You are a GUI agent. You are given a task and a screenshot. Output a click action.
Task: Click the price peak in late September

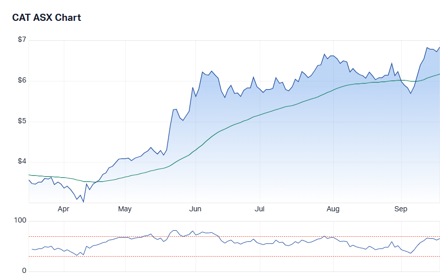[x=427, y=48]
